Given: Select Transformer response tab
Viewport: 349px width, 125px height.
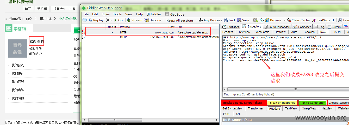Looking at the screenshot, I should 255,108.
